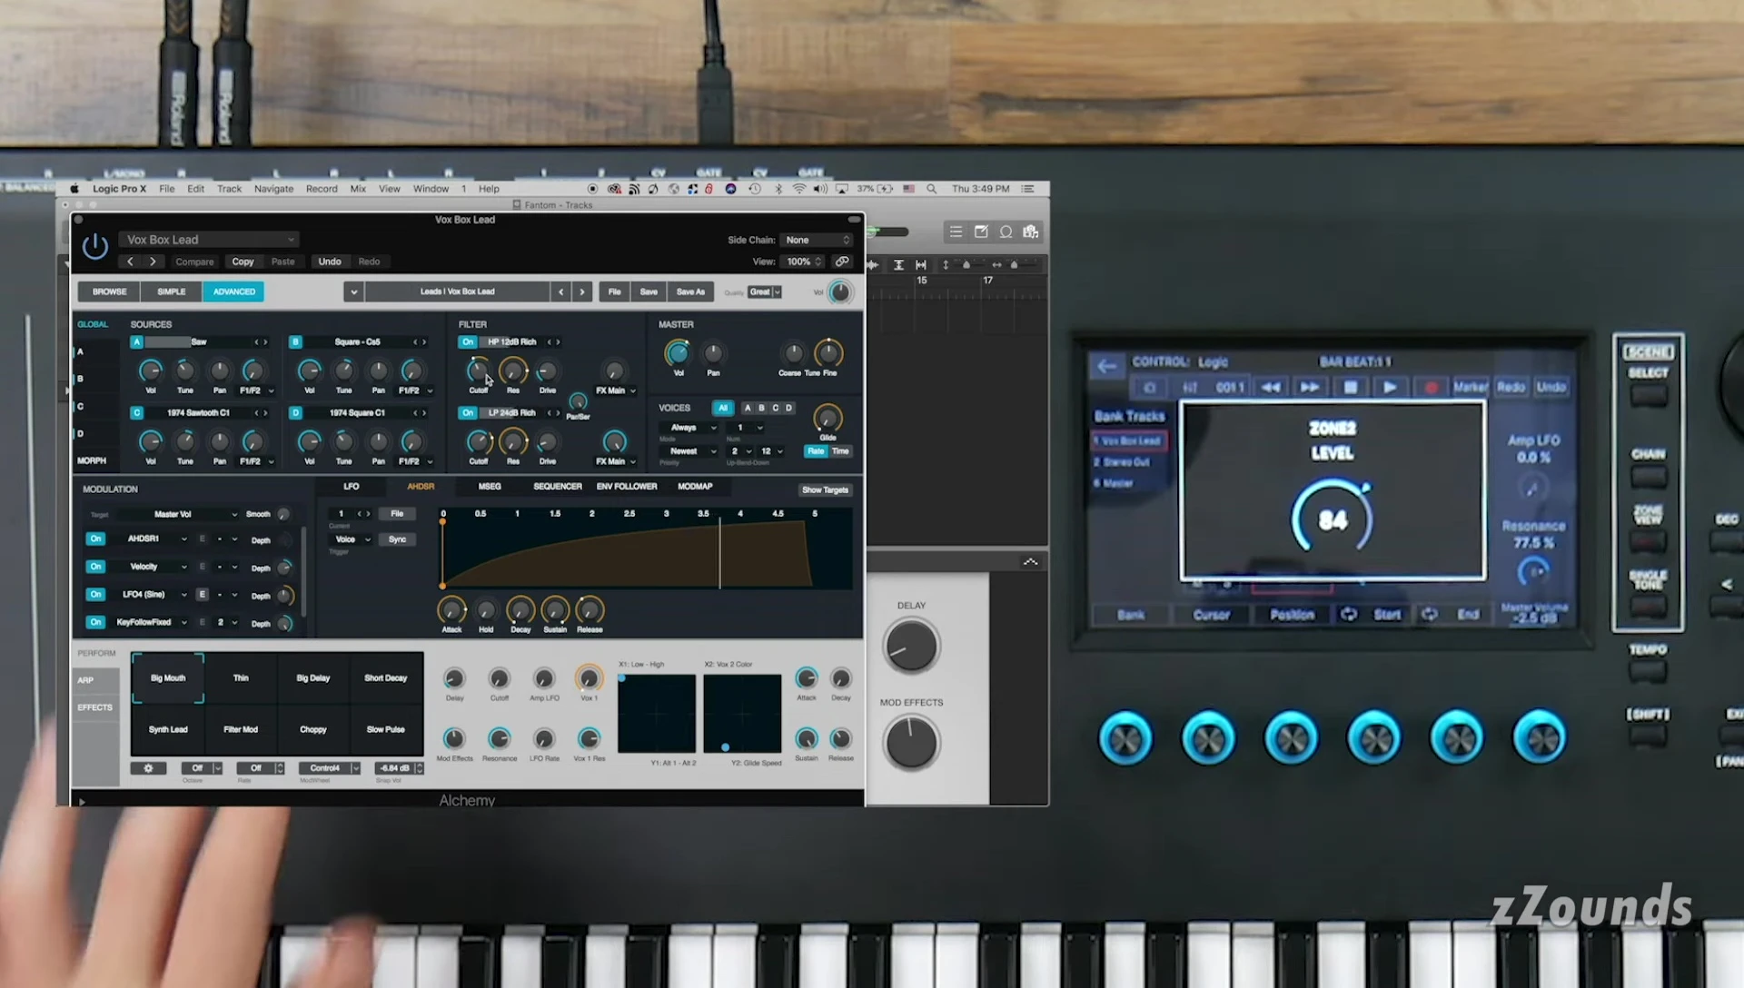Viewport: 1744px width, 988px height.
Task: Toggle AHDSR1 modulation On button
Action: [x=95, y=539]
